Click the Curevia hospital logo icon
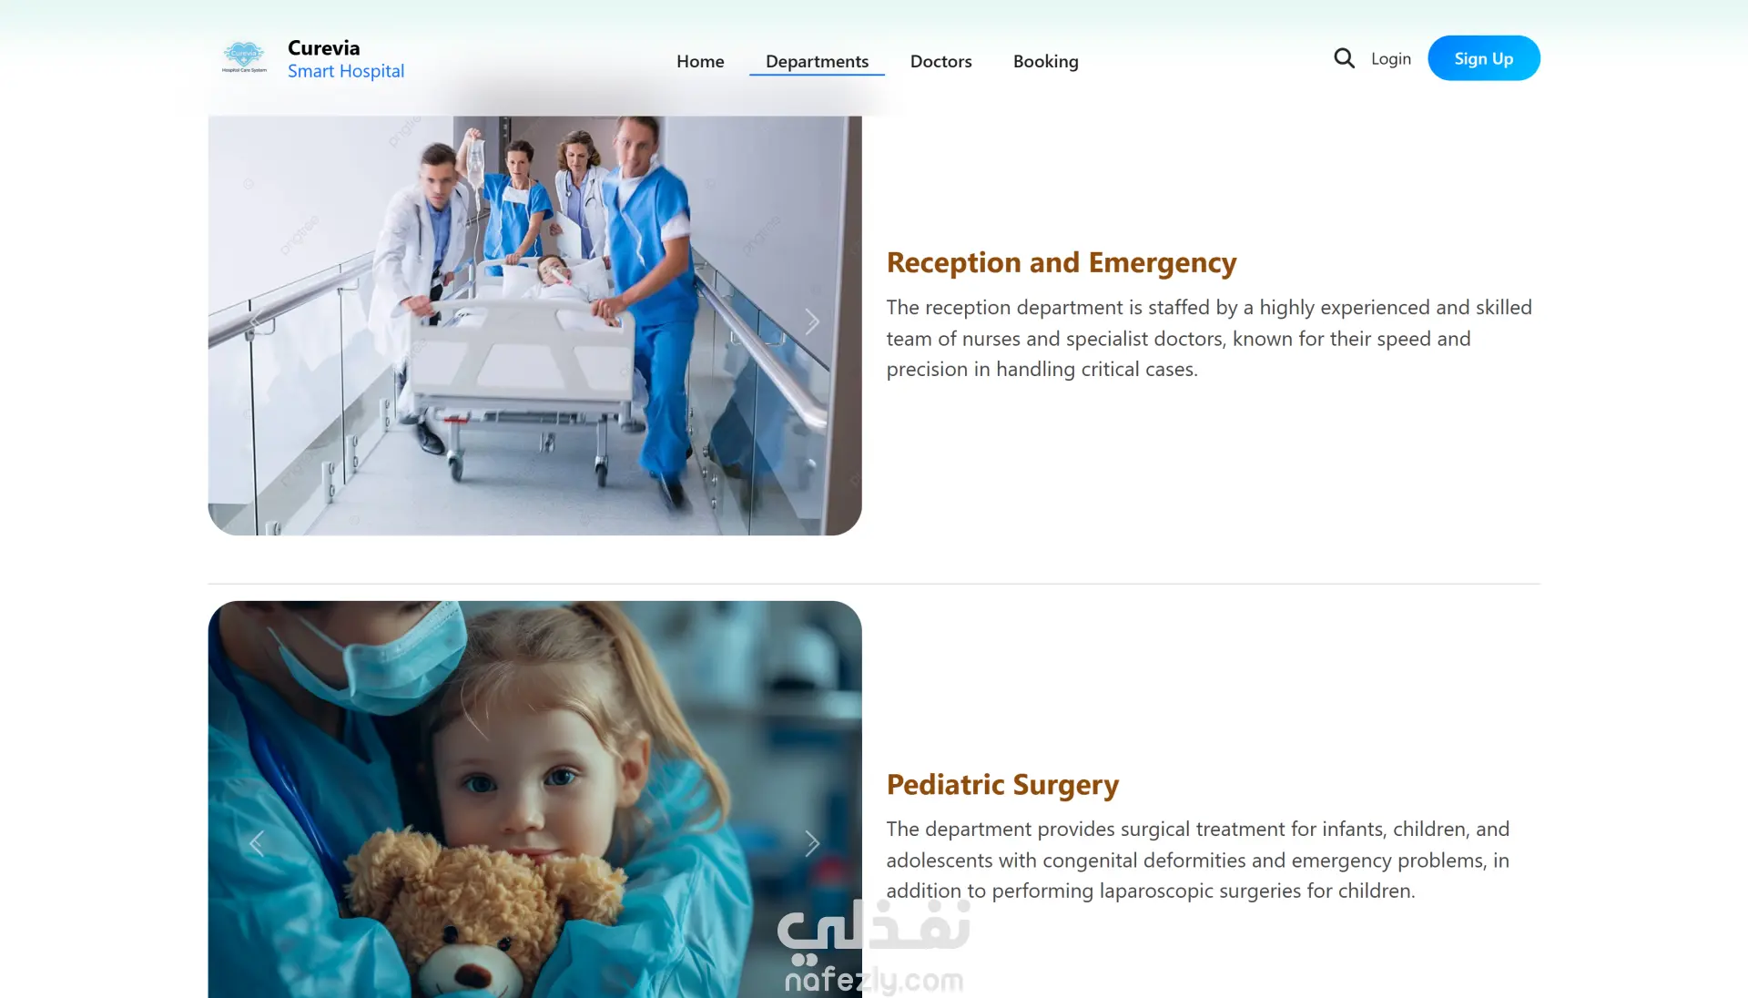1748x998 pixels. click(x=244, y=57)
